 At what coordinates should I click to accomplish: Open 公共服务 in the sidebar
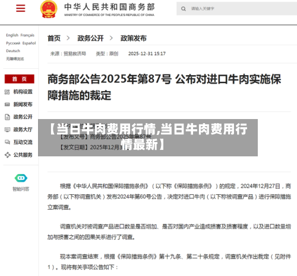tap(23, 155)
